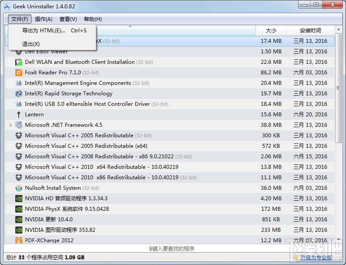Open the 操作(A) menu

pyautogui.click(x=43, y=19)
